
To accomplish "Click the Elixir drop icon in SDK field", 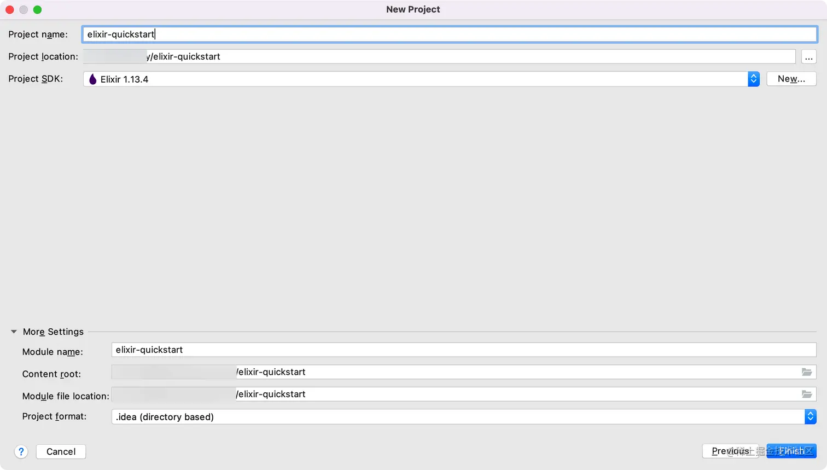I will 92,79.
